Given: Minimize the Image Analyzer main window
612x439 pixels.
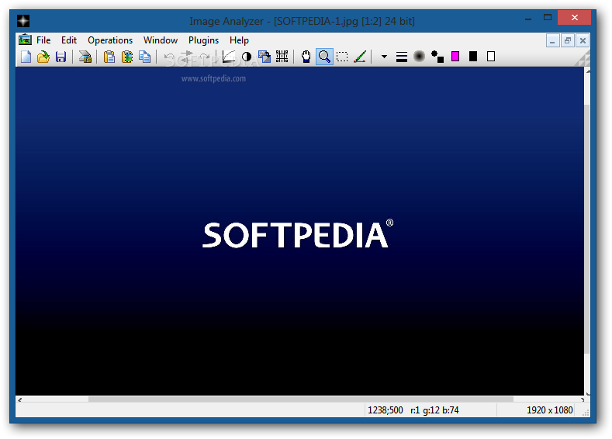Looking at the screenshot, I should pos(528,18).
